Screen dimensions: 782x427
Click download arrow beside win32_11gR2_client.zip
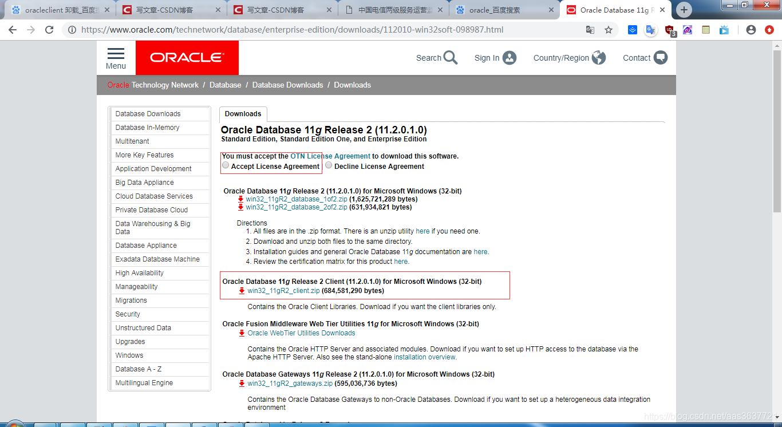(242, 291)
